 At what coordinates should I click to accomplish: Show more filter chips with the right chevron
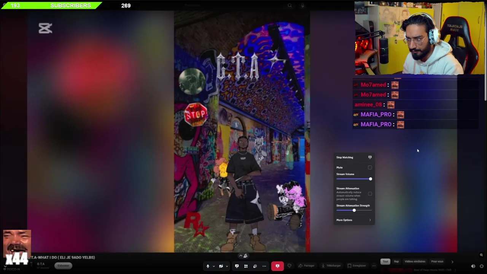(x=452, y=261)
